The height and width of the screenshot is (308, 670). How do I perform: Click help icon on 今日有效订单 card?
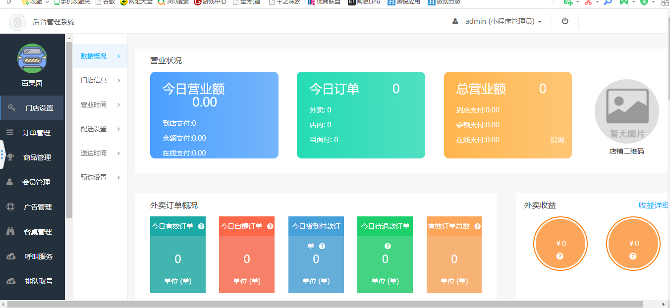[x=201, y=226]
